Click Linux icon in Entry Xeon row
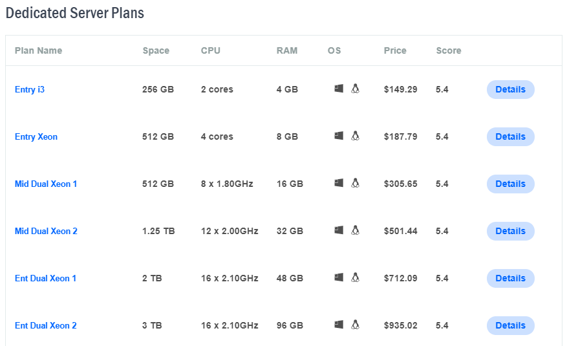The image size is (567, 346). pos(355,136)
